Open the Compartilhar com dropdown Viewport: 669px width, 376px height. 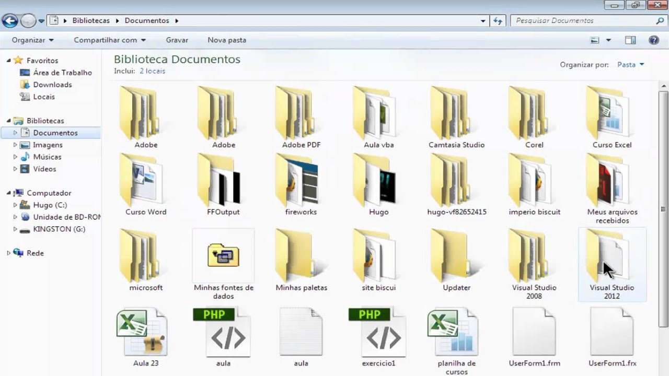(x=110, y=40)
